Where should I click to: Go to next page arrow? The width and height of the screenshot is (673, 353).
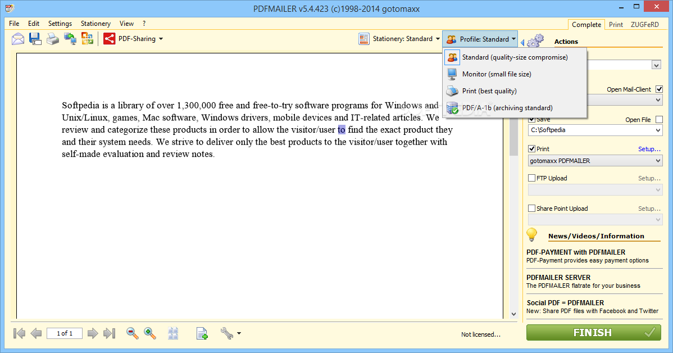(x=93, y=333)
